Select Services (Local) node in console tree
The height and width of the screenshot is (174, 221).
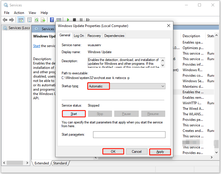point(17,28)
